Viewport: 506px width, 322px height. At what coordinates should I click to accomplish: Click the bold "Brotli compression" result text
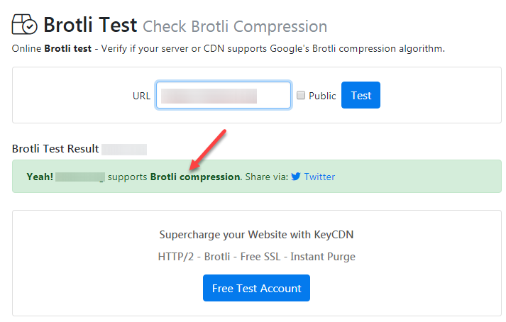[x=195, y=177]
